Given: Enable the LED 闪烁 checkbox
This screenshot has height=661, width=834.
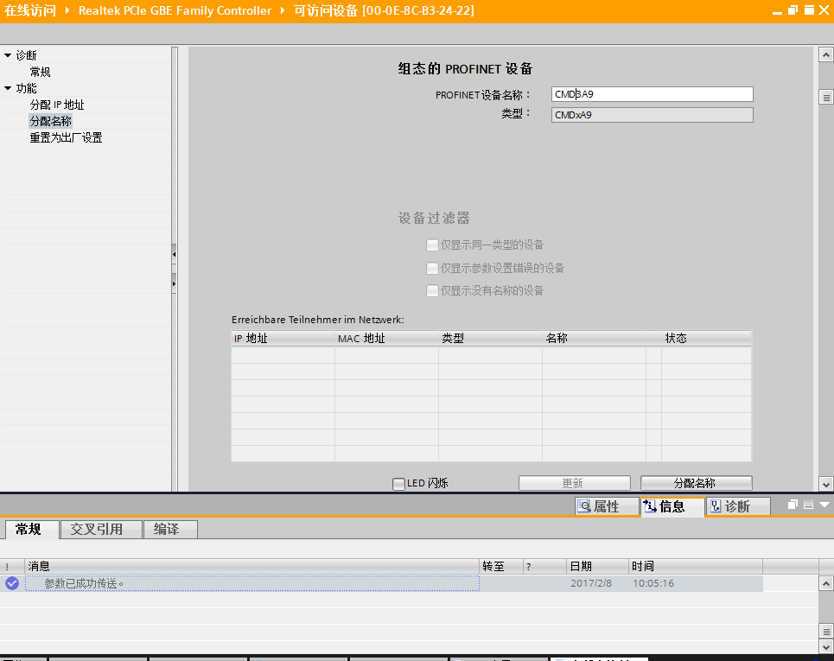Looking at the screenshot, I should (398, 484).
